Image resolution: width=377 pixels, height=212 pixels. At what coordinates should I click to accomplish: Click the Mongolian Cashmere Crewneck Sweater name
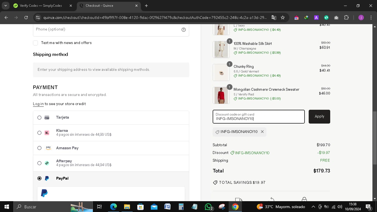pyautogui.click(x=266, y=90)
